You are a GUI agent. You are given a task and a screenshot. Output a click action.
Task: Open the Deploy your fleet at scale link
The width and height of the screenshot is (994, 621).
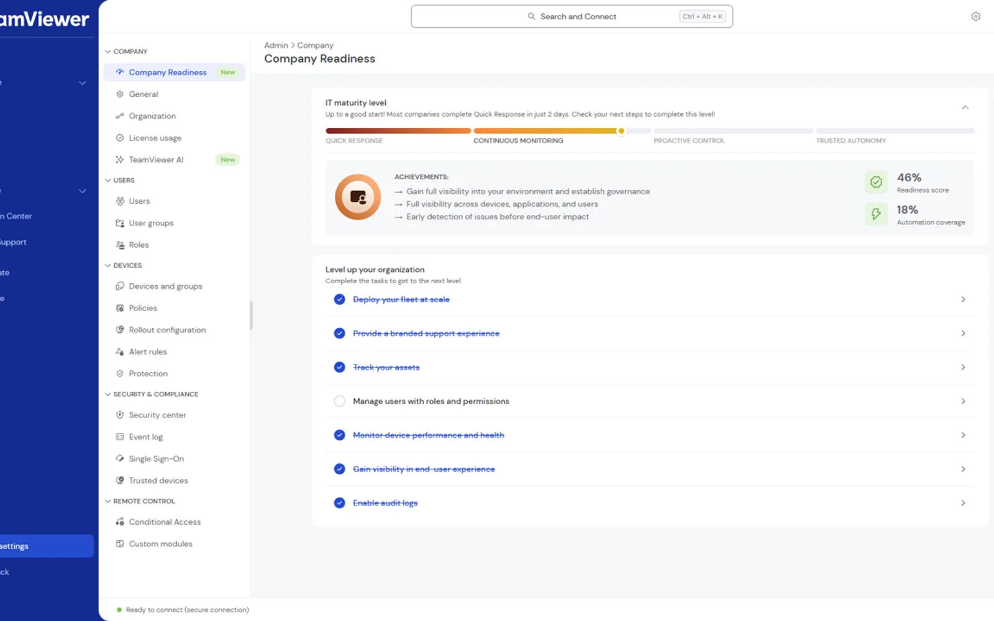[x=401, y=299]
